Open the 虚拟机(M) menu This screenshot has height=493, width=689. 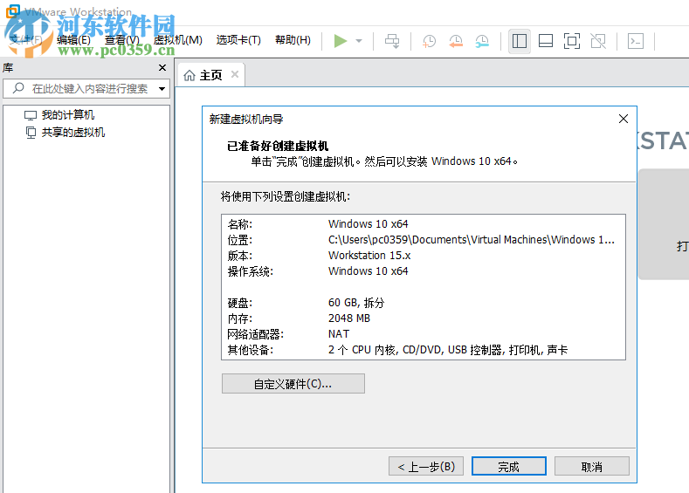tap(178, 40)
